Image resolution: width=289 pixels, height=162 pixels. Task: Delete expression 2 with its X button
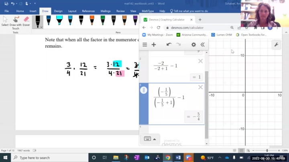[x=200, y=61]
